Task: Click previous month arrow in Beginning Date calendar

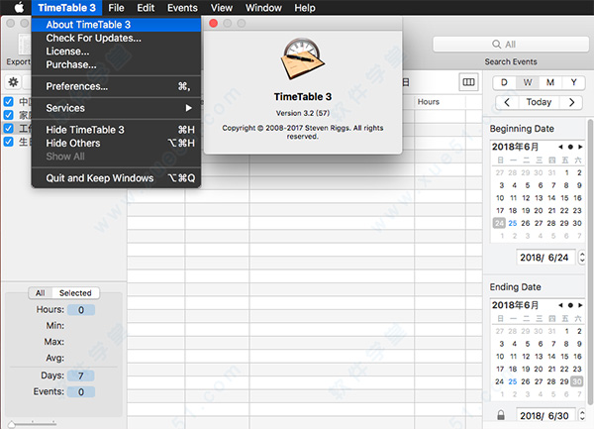Action: tap(560, 147)
